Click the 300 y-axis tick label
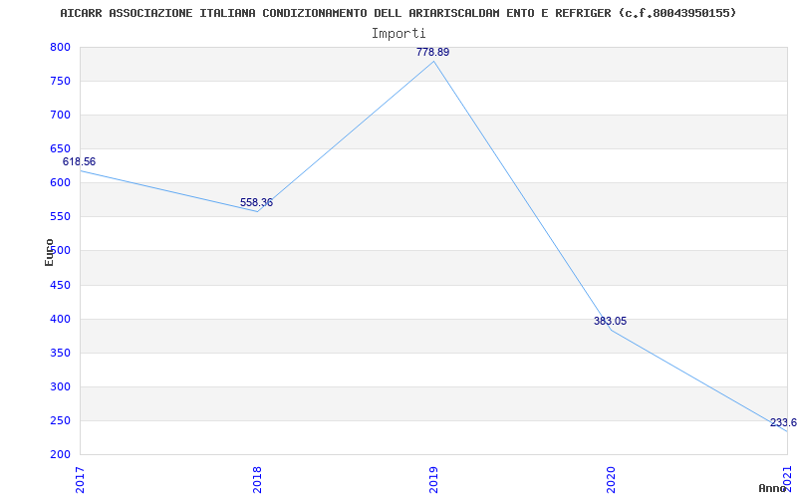Image resolution: width=797 pixels, height=498 pixels. click(60, 387)
